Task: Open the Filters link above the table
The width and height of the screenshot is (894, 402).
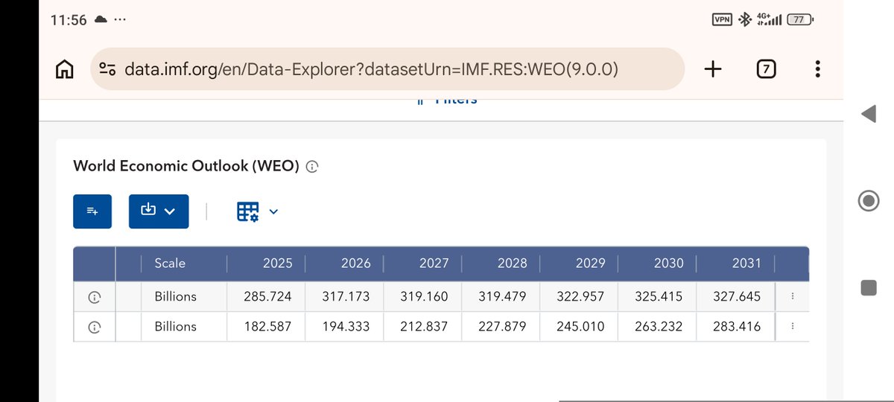Action: click(447, 100)
